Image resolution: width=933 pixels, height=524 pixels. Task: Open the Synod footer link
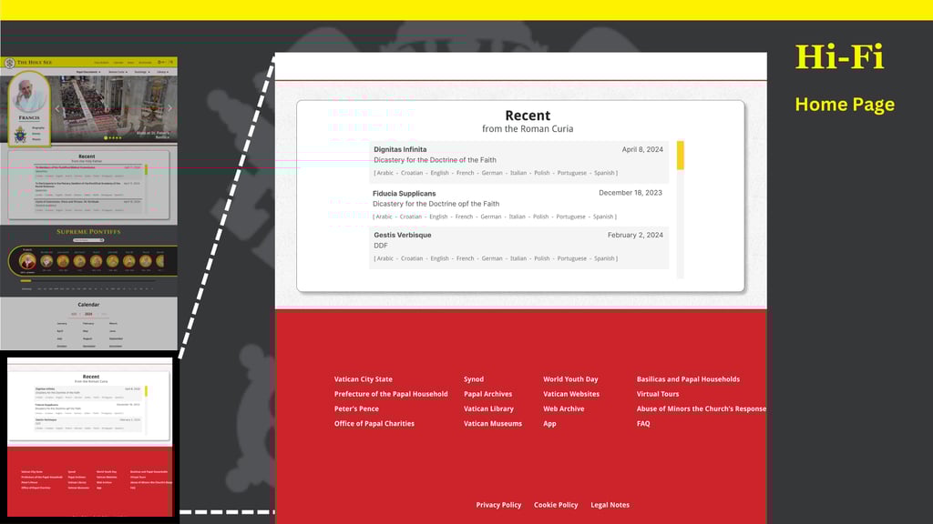(x=474, y=379)
